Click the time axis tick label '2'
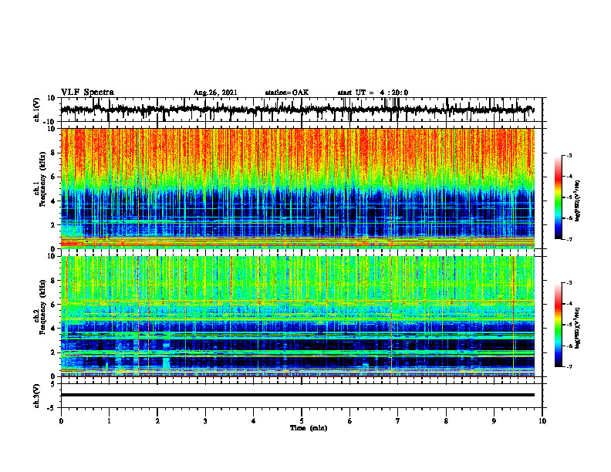This screenshot has width=611, height=472. [157, 421]
